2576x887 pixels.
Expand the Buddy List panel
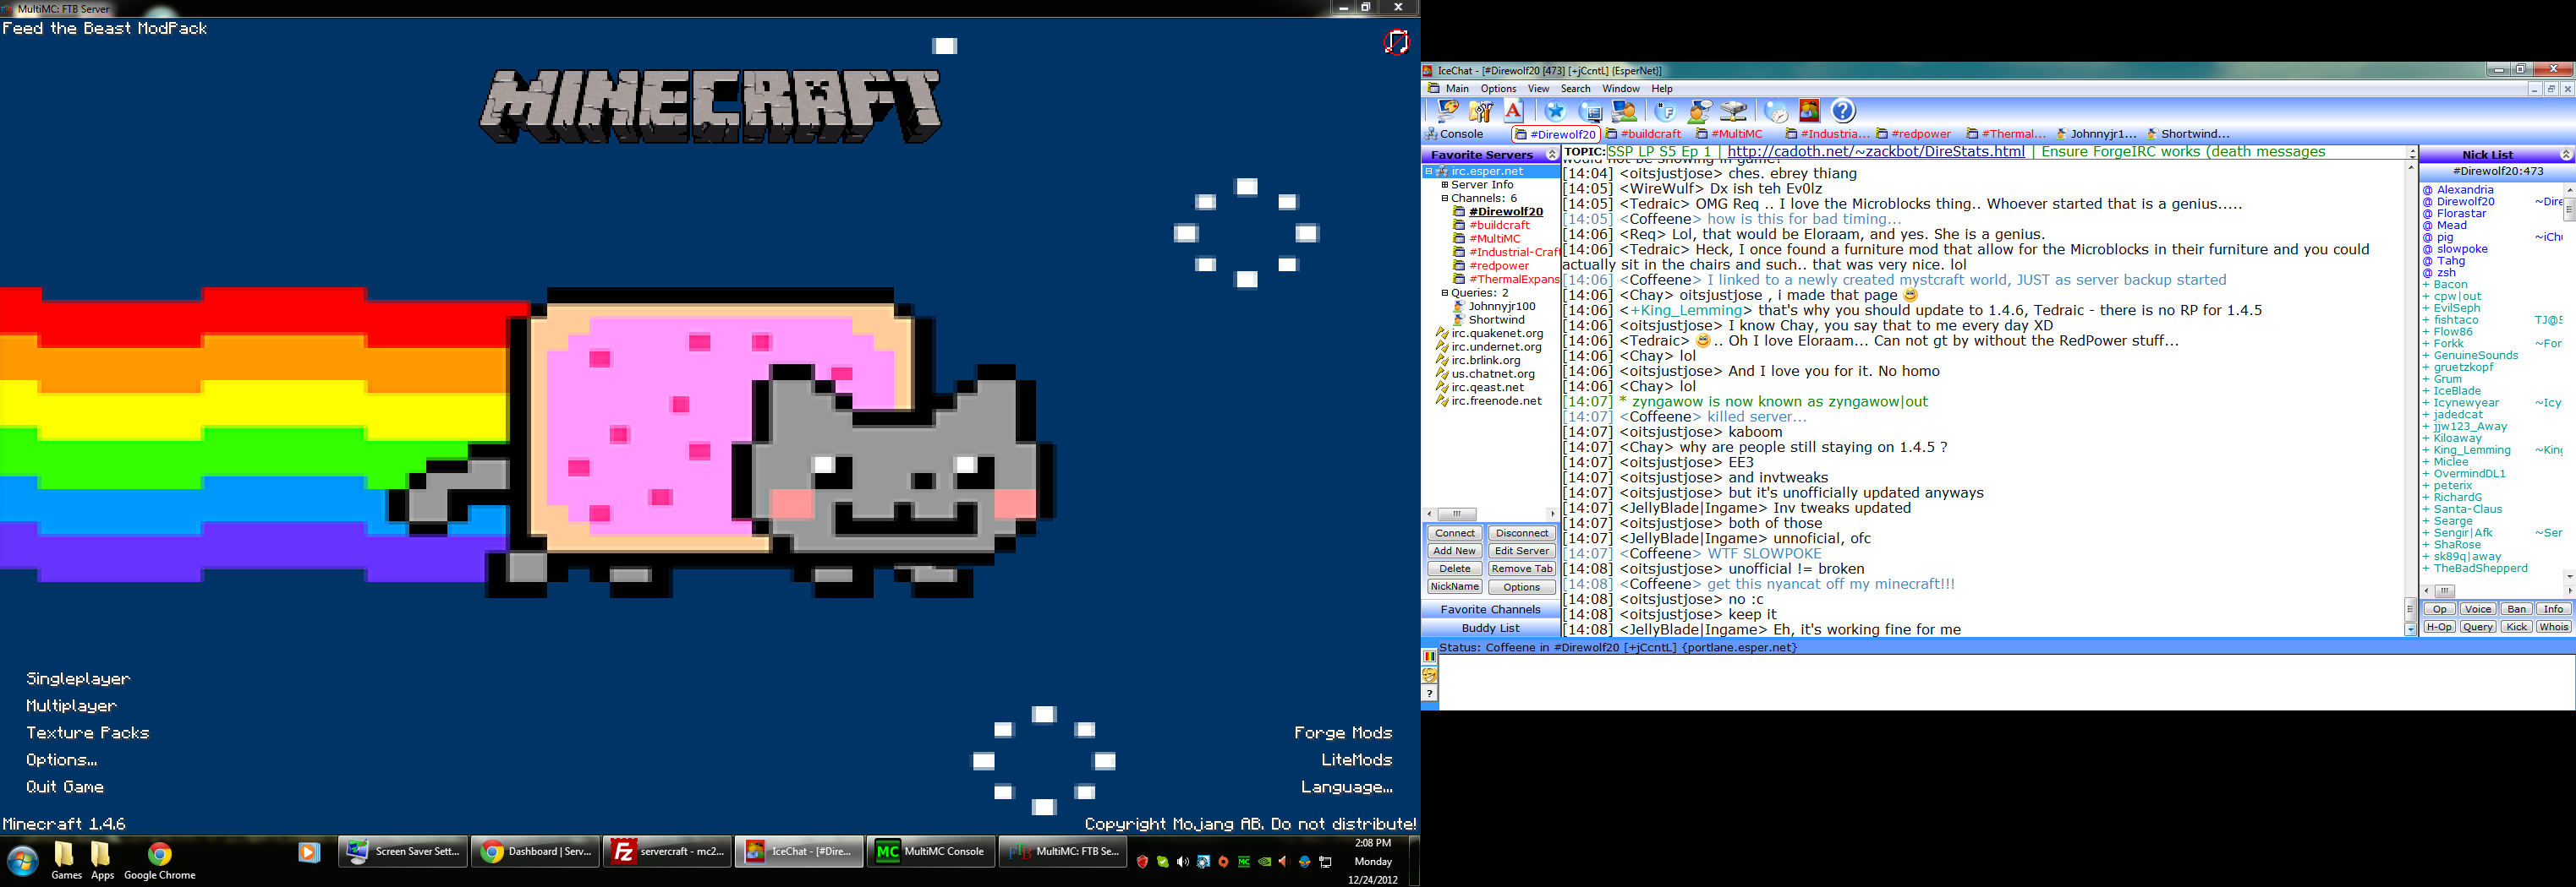pos(1490,629)
